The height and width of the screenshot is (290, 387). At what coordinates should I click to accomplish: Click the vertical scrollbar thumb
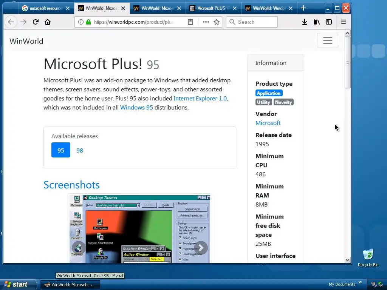[348, 62]
